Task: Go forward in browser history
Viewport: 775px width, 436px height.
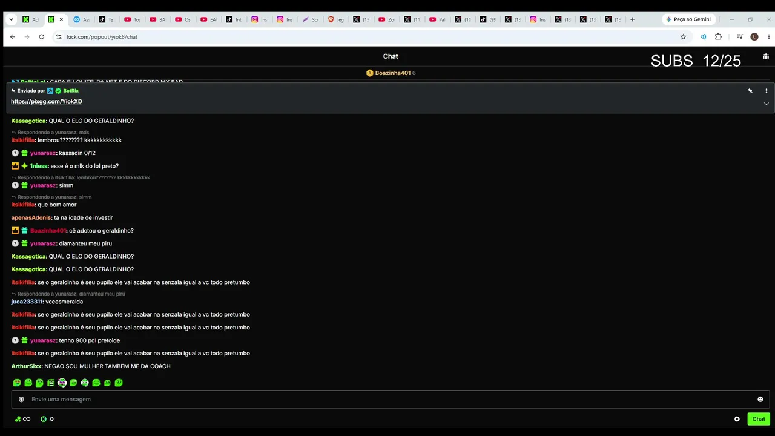Action: click(27, 37)
